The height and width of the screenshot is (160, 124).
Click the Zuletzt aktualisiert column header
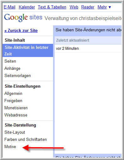(x=73, y=40)
